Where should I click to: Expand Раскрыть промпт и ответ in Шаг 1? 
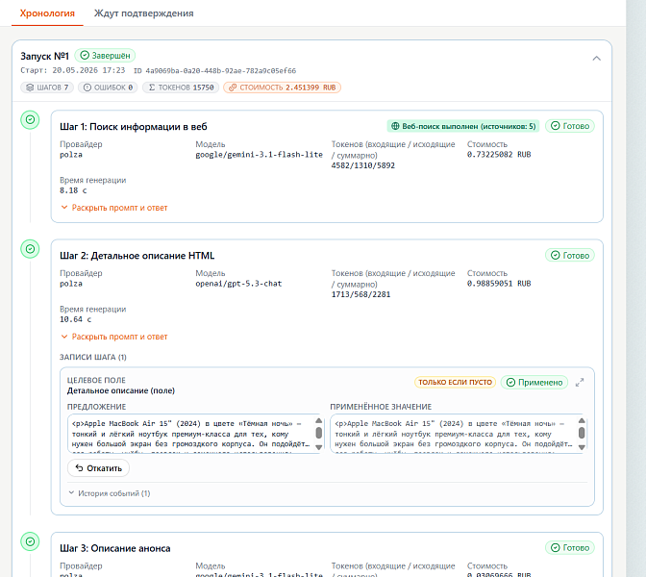click(x=114, y=208)
